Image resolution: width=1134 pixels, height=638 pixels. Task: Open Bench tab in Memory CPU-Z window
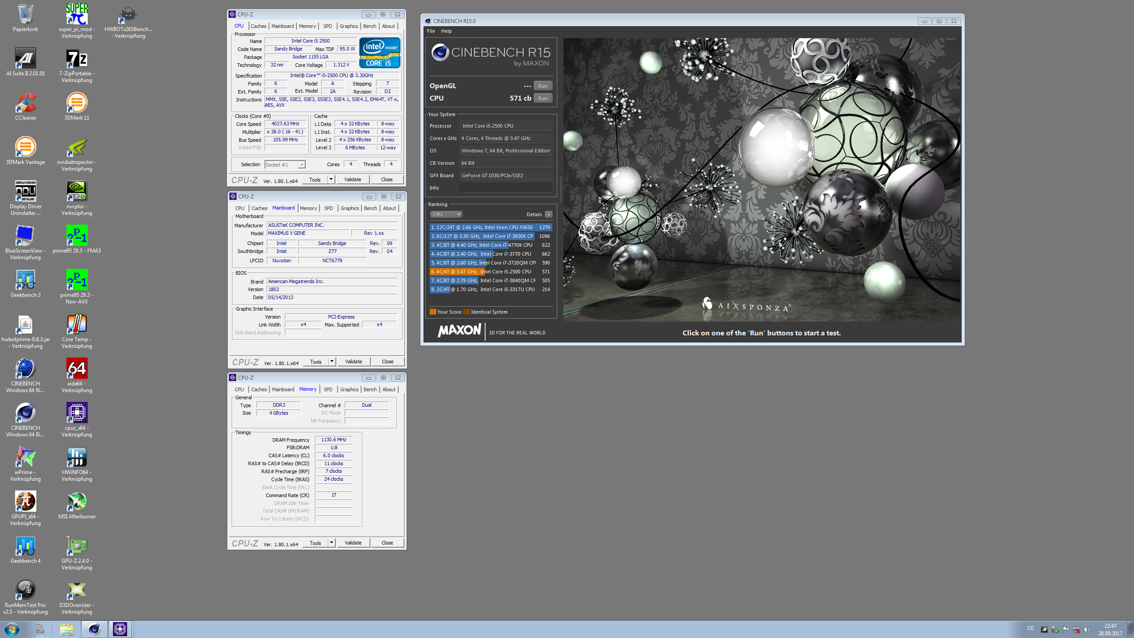[370, 389]
